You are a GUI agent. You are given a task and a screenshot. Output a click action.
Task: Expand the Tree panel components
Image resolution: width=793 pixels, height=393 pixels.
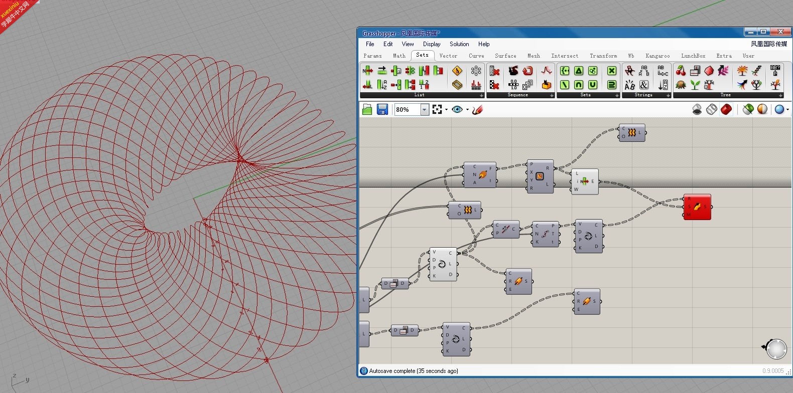(x=780, y=95)
